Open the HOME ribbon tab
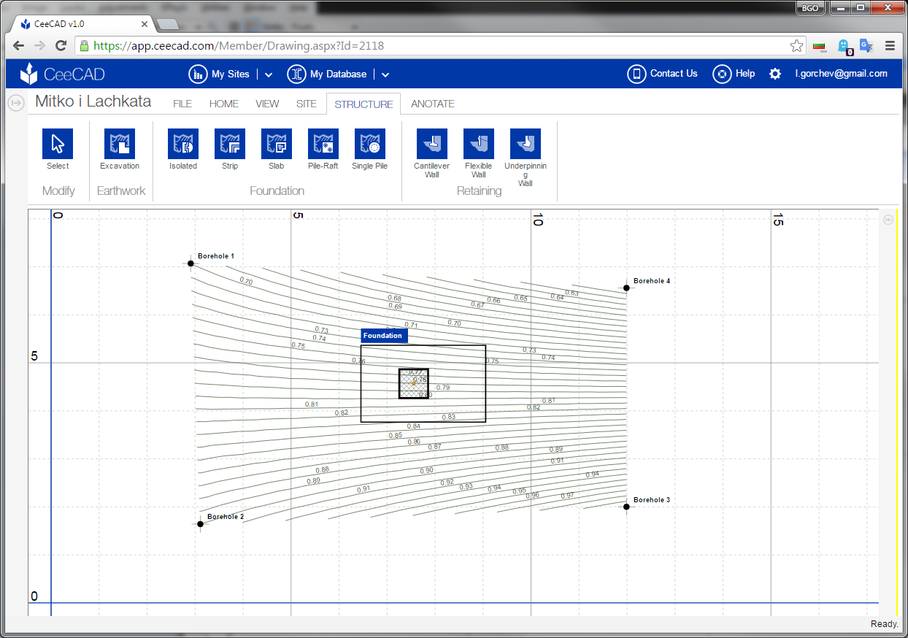 click(224, 104)
